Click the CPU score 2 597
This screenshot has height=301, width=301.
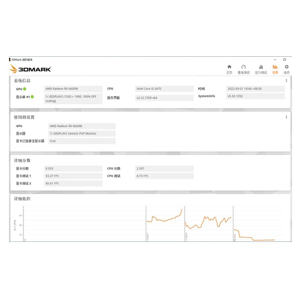point(164,168)
